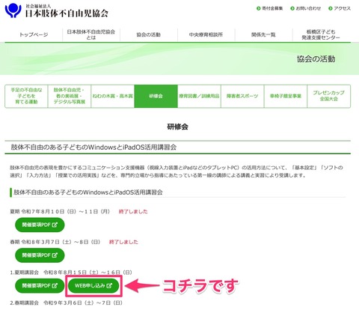Select 手足の不自由な子どもを育てる運動 tab
The height and width of the screenshot is (313, 359).
(x=26, y=96)
